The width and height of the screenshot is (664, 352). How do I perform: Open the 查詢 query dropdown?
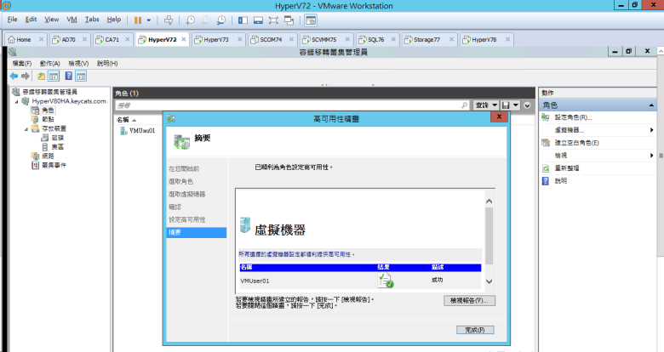(486, 105)
